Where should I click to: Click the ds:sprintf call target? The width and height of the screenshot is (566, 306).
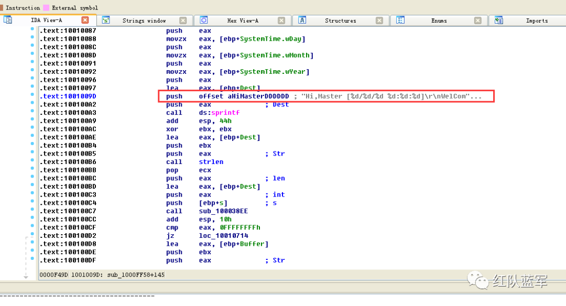(x=219, y=113)
